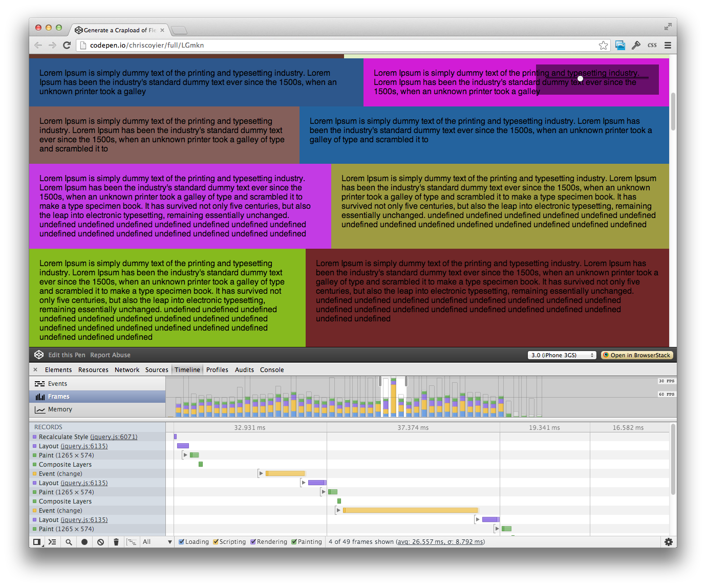Viewport: 706px width, 588px height.
Task: Toggle the Scripting checkbox
Action: [x=216, y=541]
